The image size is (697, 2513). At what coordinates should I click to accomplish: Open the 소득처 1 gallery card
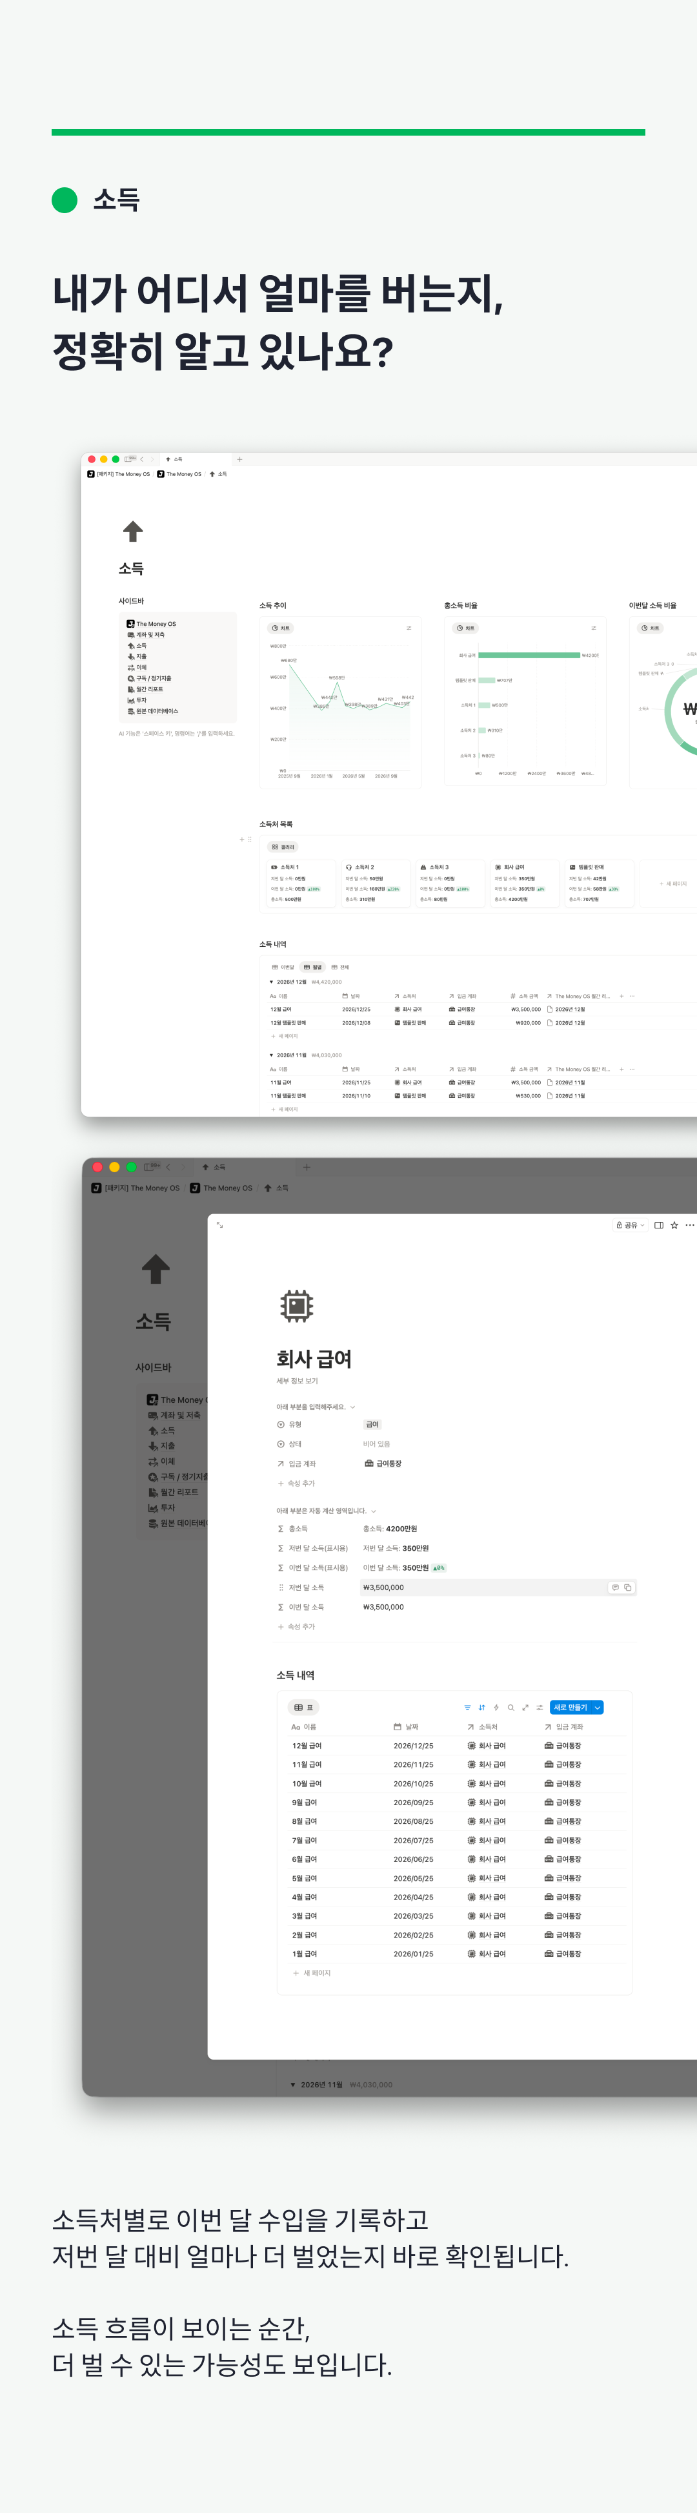pyautogui.click(x=300, y=883)
